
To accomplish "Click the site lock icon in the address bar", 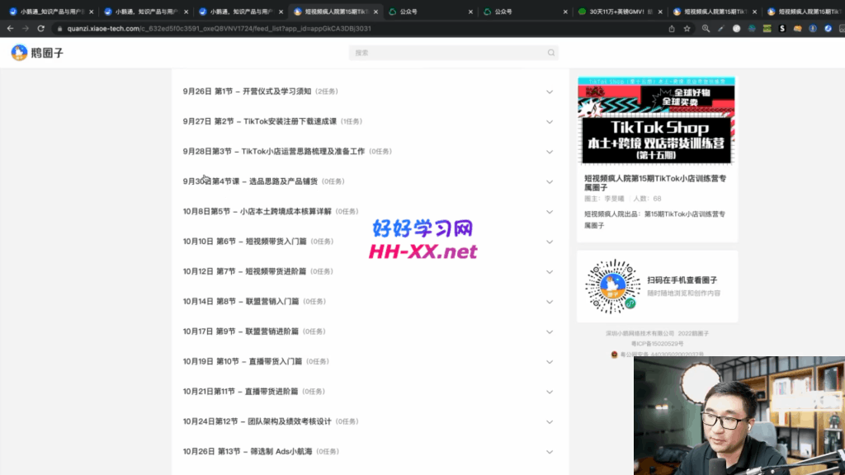I will (x=59, y=29).
